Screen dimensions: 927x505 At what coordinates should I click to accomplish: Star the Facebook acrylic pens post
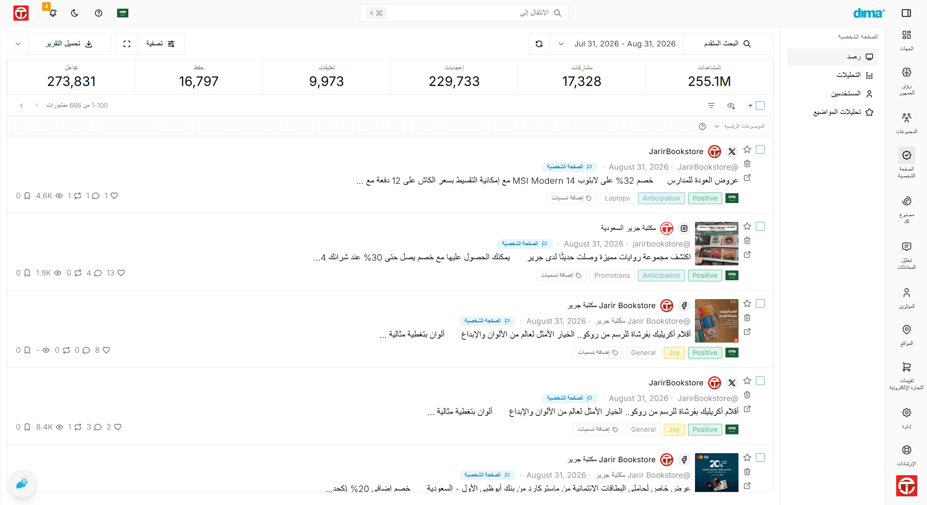[747, 303]
